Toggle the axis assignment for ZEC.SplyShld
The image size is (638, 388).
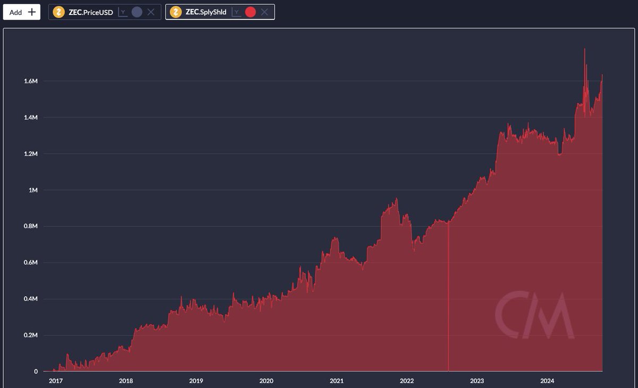pos(236,11)
